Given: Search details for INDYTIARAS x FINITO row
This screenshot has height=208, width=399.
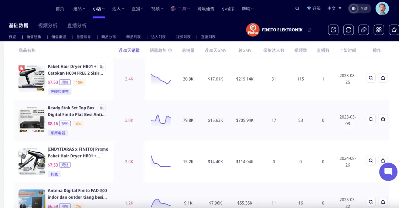Looking at the screenshot, I should [371, 161].
